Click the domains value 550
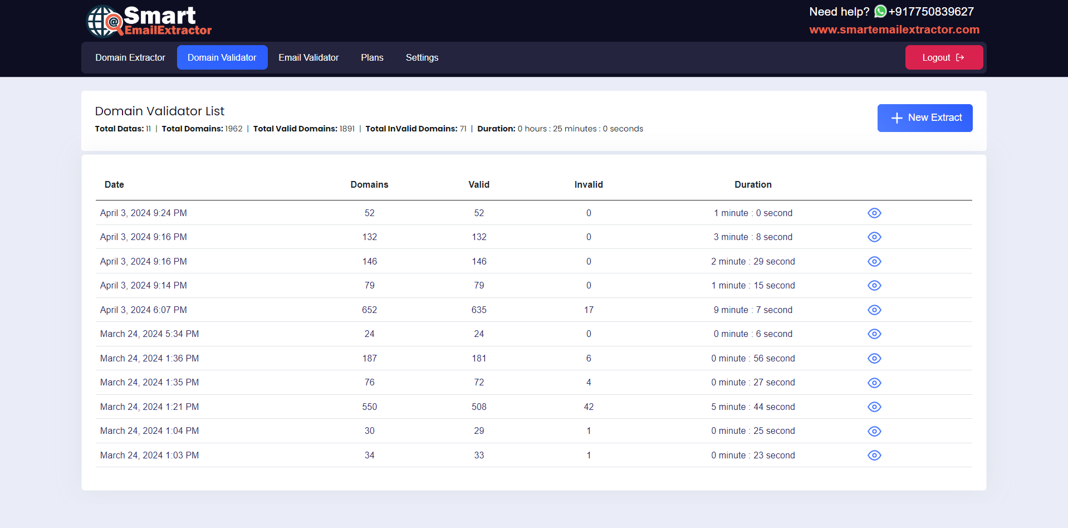Image resolution: width=1068 pixels, height=528 pixels. point(369,407)
